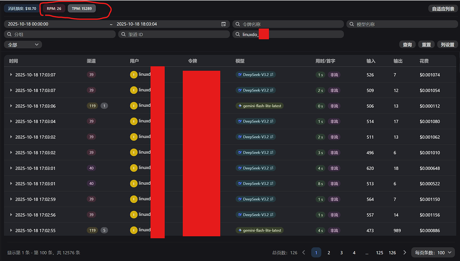The height and width of the screenshot is (261, 460).
Task: Click the search icon in 模型名称 field
Action: (x=352, y=24)
